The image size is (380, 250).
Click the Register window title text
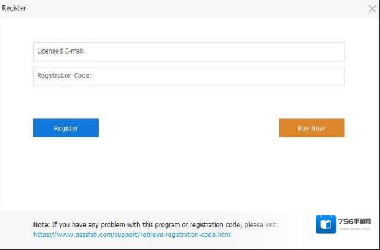tap(14, 8)
